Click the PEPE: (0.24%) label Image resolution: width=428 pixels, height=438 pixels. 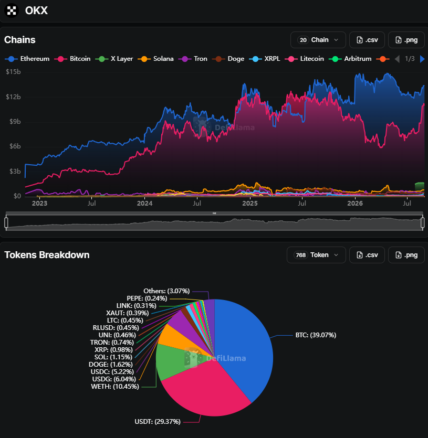tap(147, 298)
